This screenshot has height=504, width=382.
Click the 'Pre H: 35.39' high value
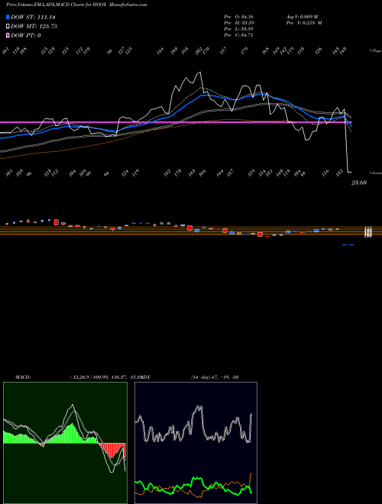[x=238, y=23]
